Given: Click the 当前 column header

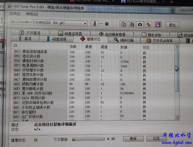Looking at the screenshot, I should 73,47.
